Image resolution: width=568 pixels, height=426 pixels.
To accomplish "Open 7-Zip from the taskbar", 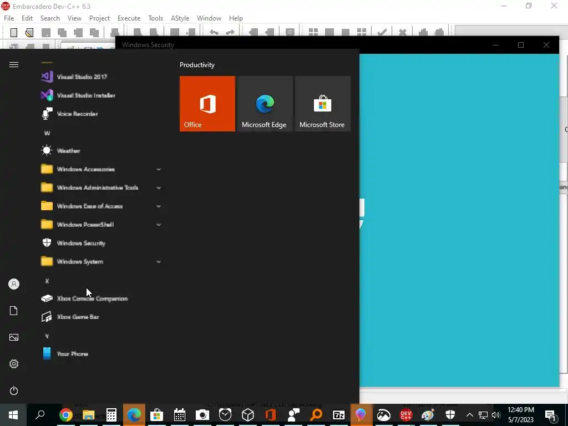I will [339, 415].
